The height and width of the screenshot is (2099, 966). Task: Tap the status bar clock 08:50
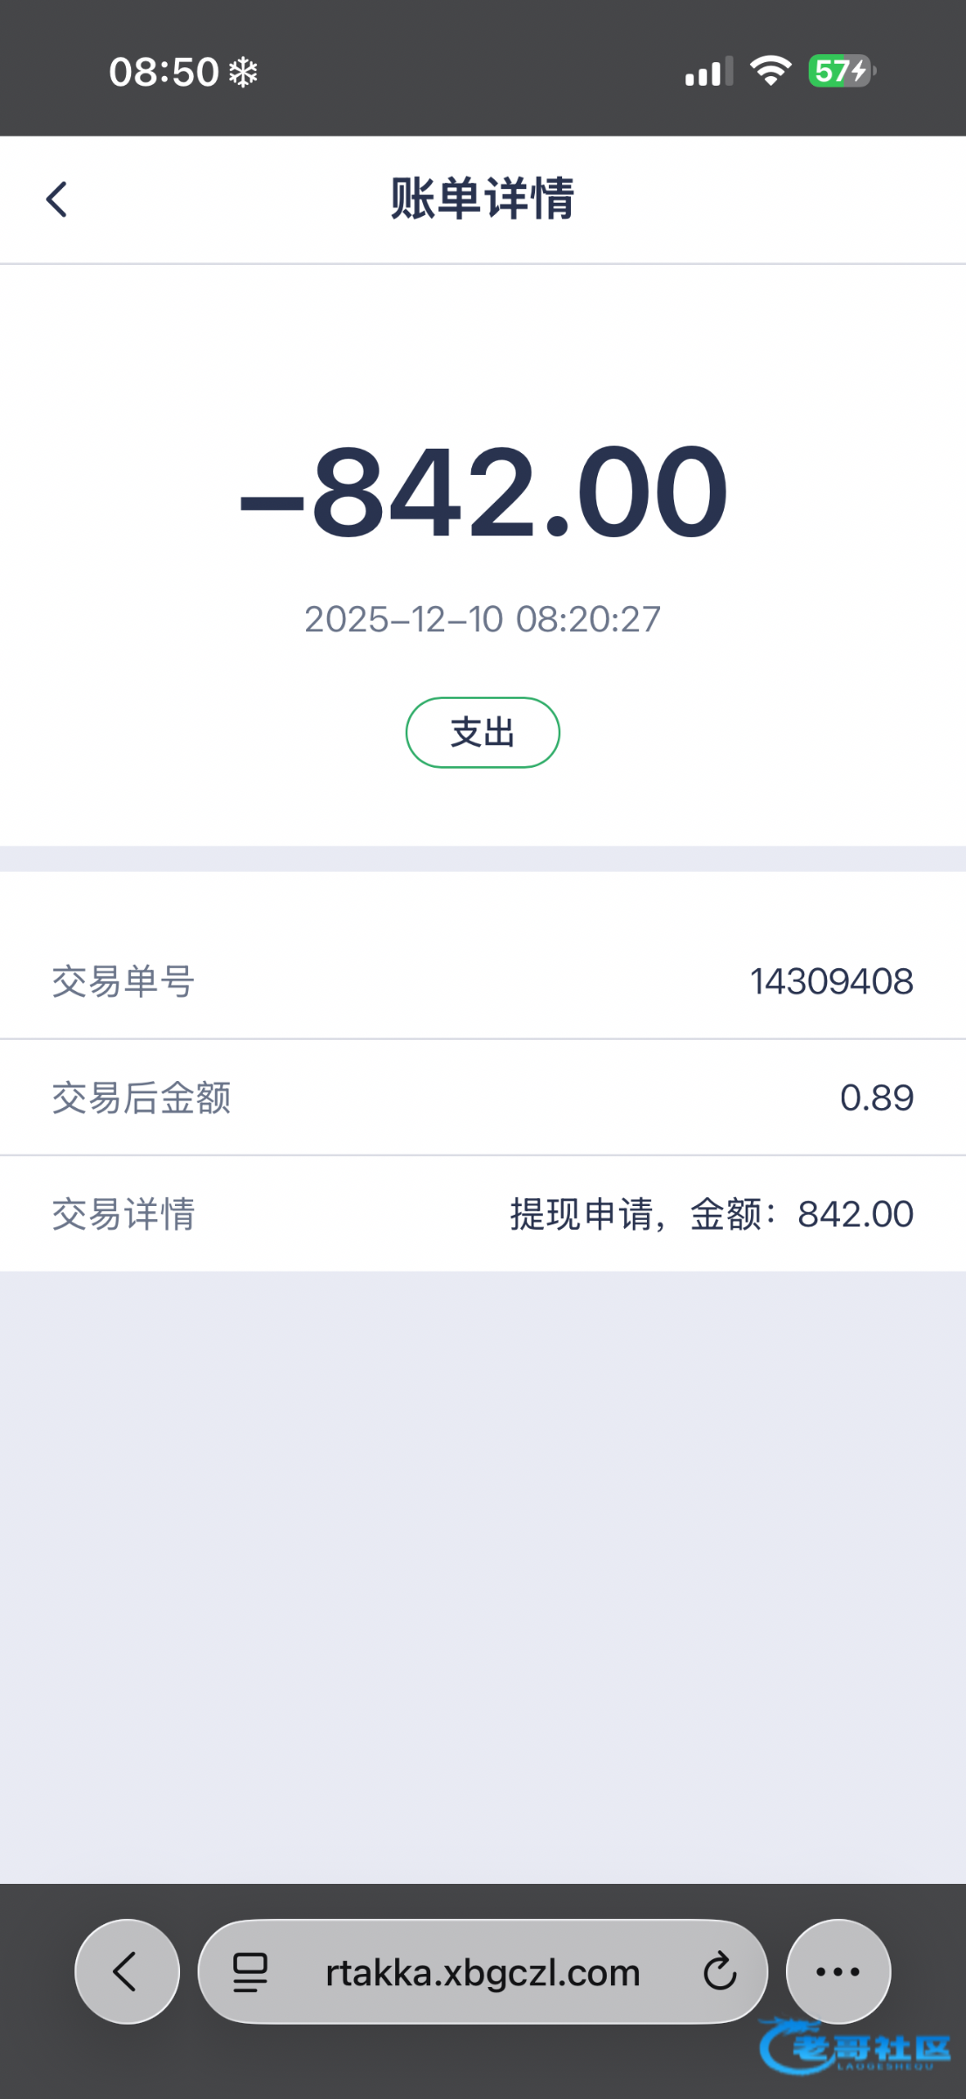[163, 72]
